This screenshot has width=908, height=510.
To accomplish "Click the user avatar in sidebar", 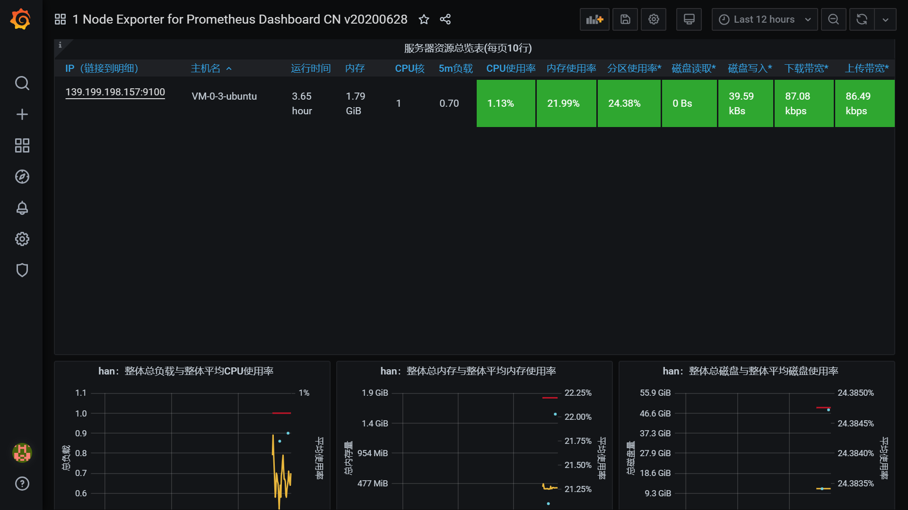I will tap(22, 452).
